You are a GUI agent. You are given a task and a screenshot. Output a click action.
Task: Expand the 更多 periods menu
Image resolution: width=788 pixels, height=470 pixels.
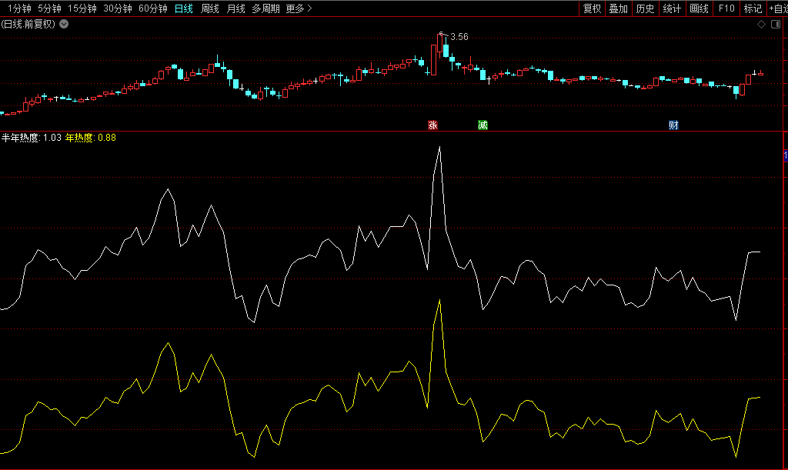coord(299,8)
